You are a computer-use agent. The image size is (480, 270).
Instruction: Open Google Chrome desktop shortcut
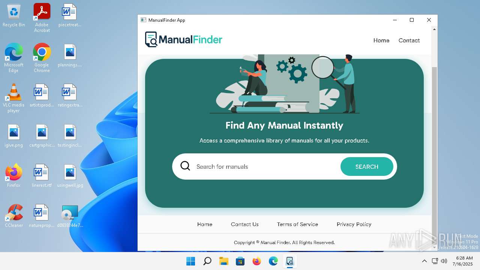42,58
